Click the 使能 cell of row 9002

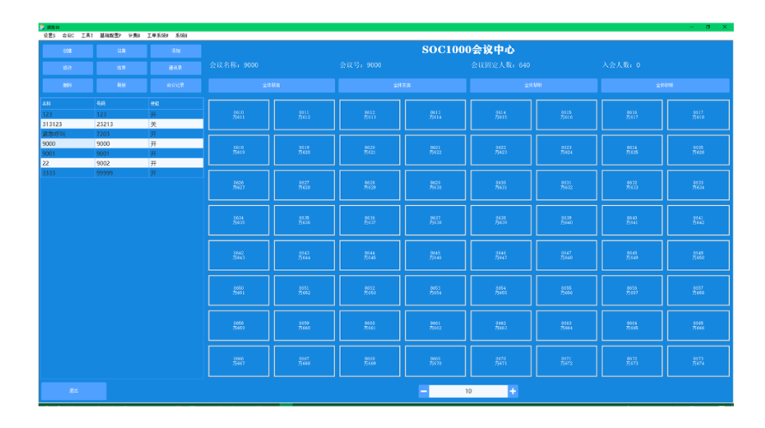(x=175, y=163)
